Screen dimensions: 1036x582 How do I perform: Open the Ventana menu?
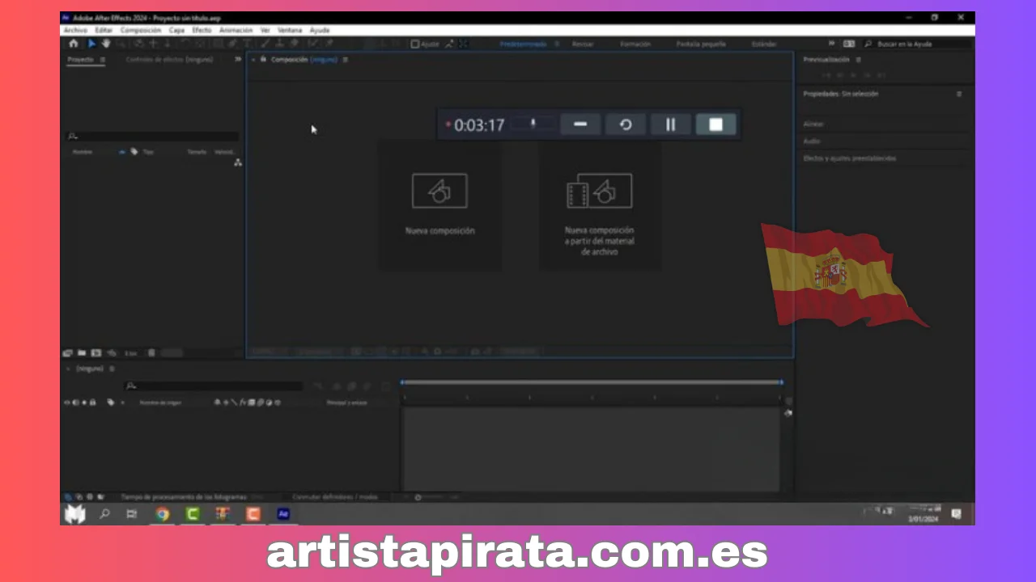[x=289, y=30]
